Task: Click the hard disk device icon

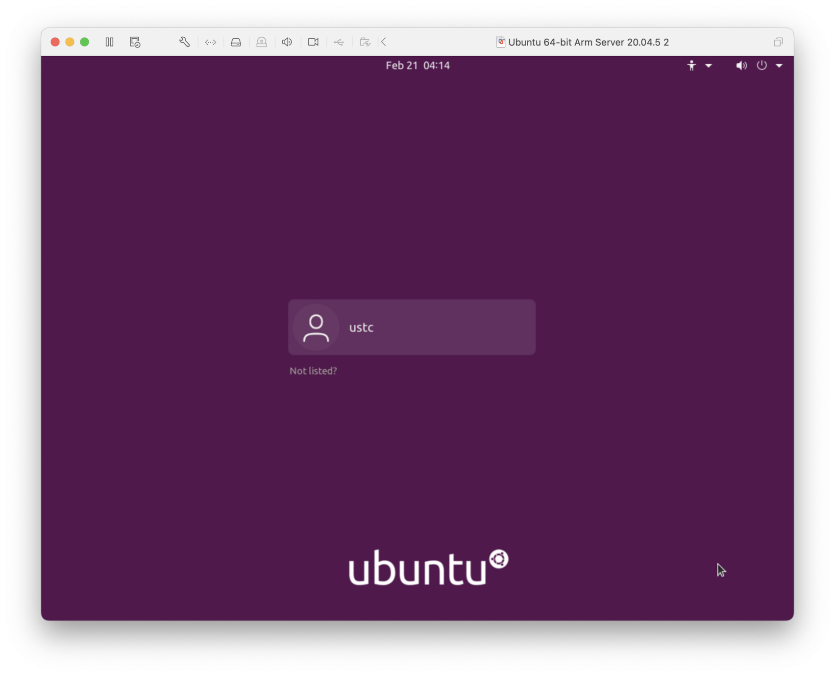Action: click(236, 42)
